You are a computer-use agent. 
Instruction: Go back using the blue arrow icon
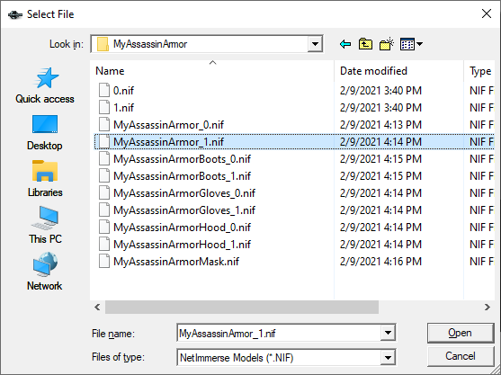click(x=345, y=44)
